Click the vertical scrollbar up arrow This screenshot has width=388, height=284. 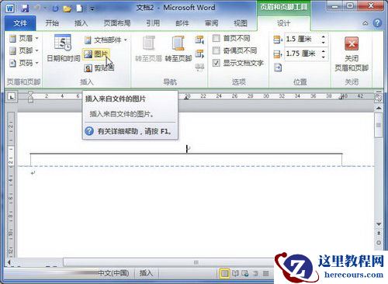[x=379, y=108]
